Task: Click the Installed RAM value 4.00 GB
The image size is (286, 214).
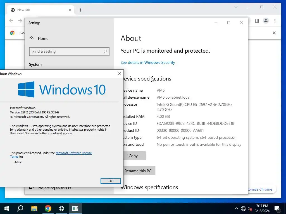Action: click(x=163, y=116)
